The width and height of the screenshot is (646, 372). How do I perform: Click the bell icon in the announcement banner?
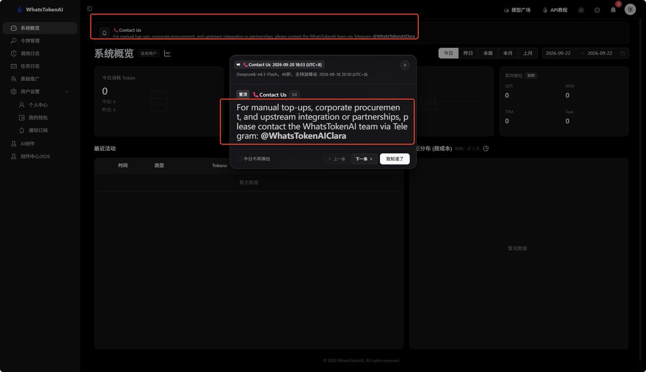[104, 33]
